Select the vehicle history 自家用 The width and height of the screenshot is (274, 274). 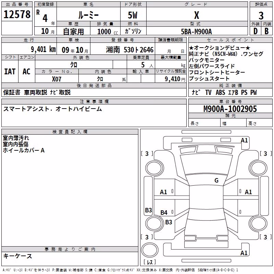(73, 32)
